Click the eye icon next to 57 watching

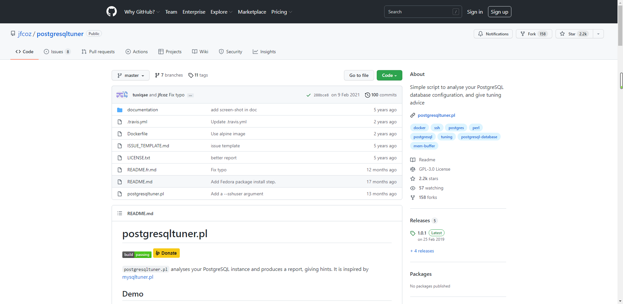(x=413, y=188)
